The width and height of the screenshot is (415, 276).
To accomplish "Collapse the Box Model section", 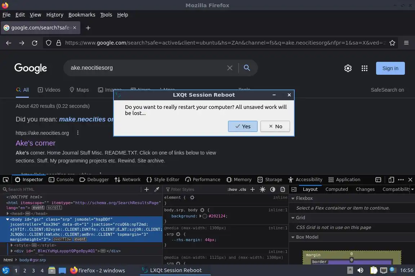I will 293,237.
